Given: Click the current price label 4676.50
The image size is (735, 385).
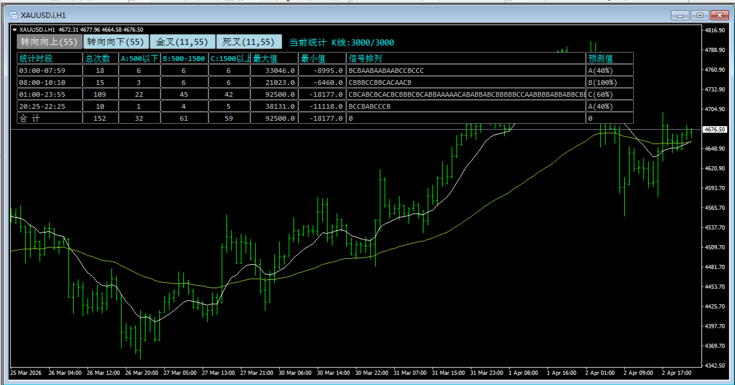Looking at the screenshot, I should tap(715, 129).
